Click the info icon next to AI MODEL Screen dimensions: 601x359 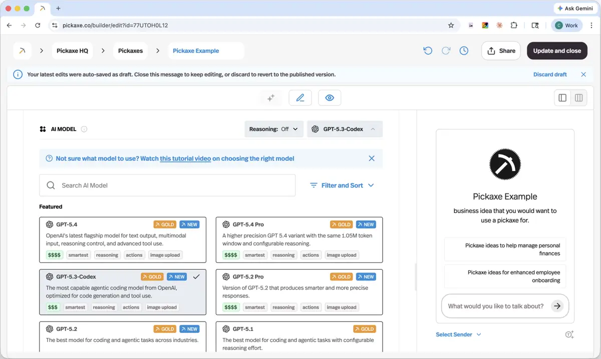tap(84, 129)
